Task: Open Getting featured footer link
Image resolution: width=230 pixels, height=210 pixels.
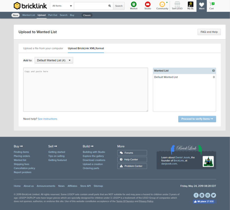Action: click(x=57, y=160)
